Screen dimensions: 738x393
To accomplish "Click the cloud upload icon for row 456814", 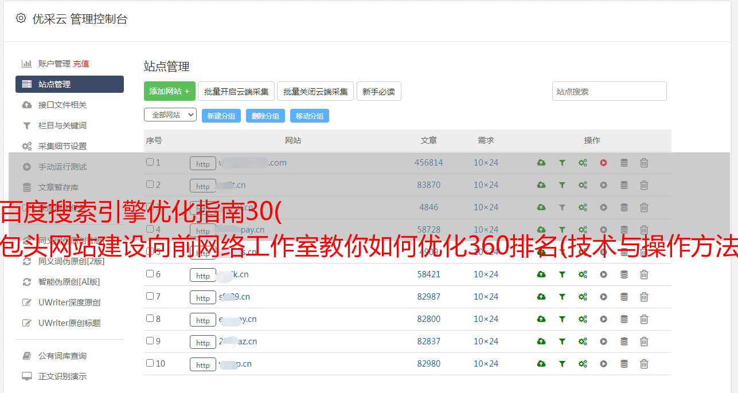I will pos(541,163).
